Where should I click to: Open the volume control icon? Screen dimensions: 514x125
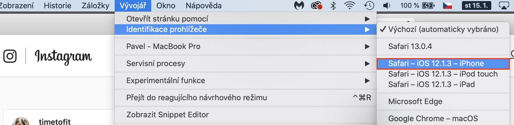[x=387, y=6]
